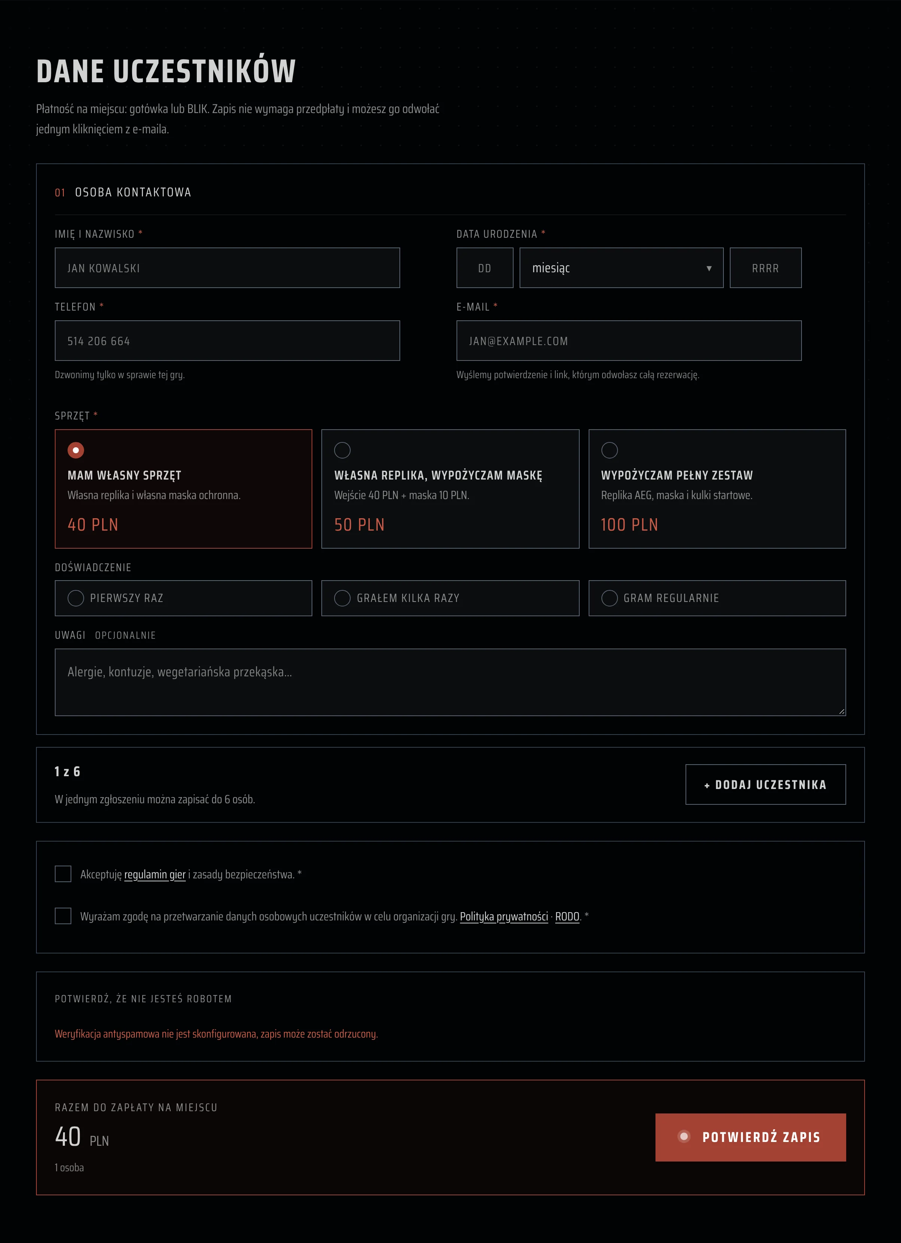This screenshot has height=1243, width=901.
Task: Focus the 'Imię i nazwisko' field
Action: (228, 268)
